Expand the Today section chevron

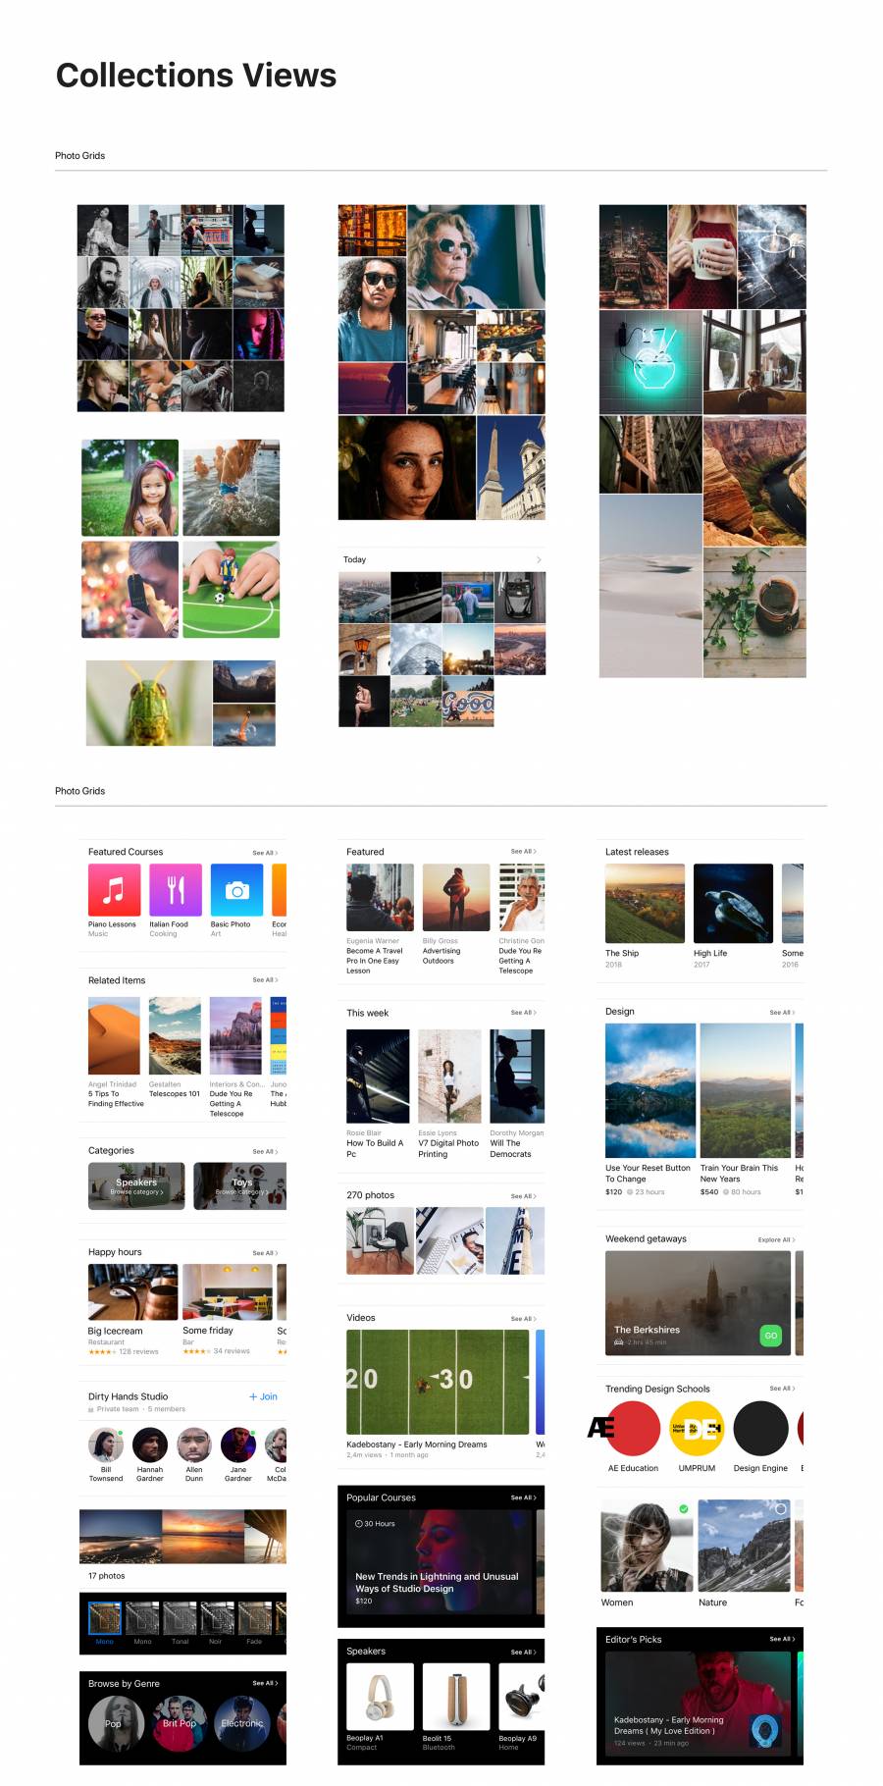539,559
